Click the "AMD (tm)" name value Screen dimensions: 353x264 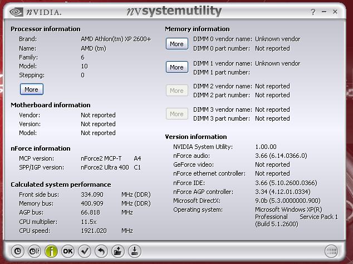pos(94,48)
